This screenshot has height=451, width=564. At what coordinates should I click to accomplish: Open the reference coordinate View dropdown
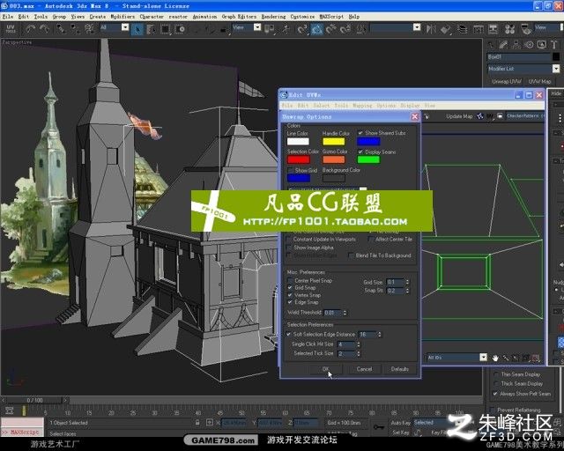pos(257,27)
